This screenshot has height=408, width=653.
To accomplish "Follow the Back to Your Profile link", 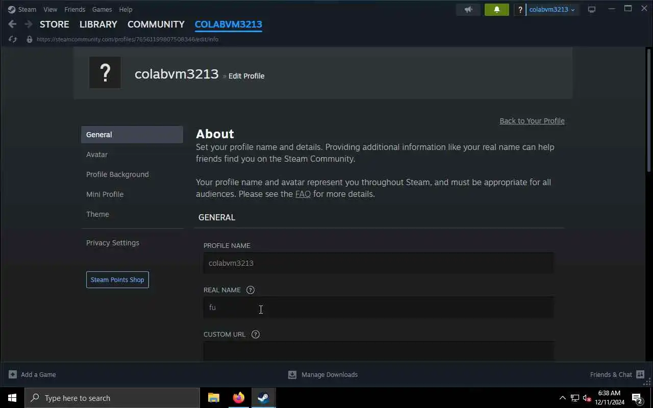I will point(532,121).
